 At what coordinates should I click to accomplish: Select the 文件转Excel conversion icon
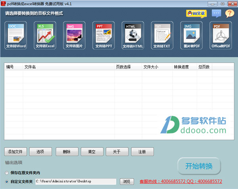(x=45, y=36)
